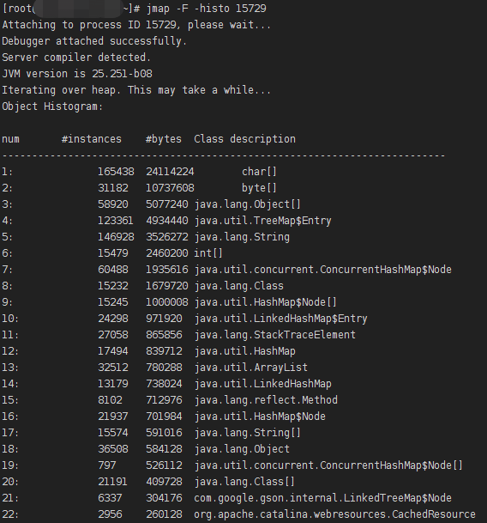
Task: Click java.lang.reflect.Method class name
Action: point(266,400)
